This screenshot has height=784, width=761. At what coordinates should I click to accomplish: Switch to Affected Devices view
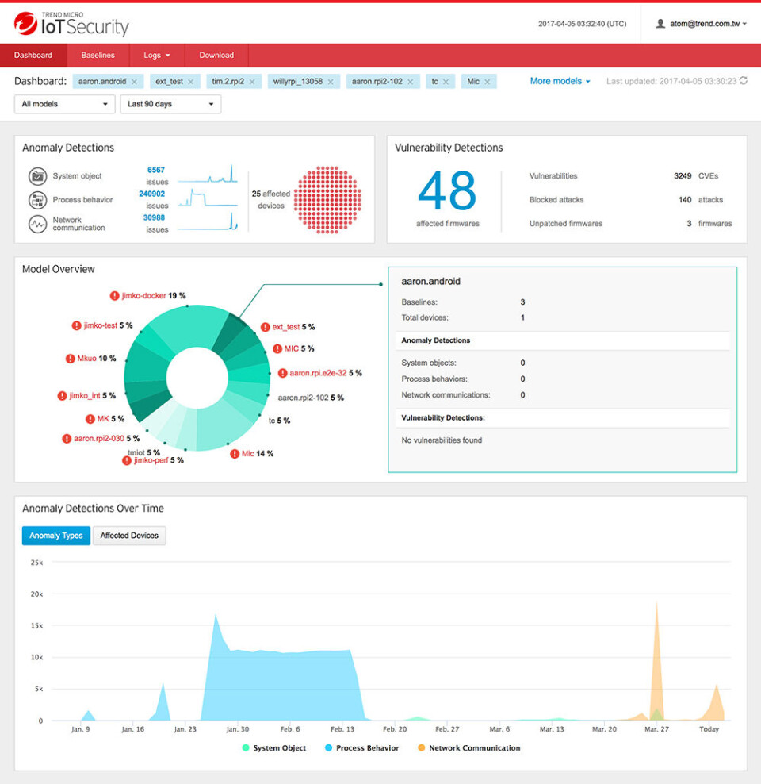point(129,536)
